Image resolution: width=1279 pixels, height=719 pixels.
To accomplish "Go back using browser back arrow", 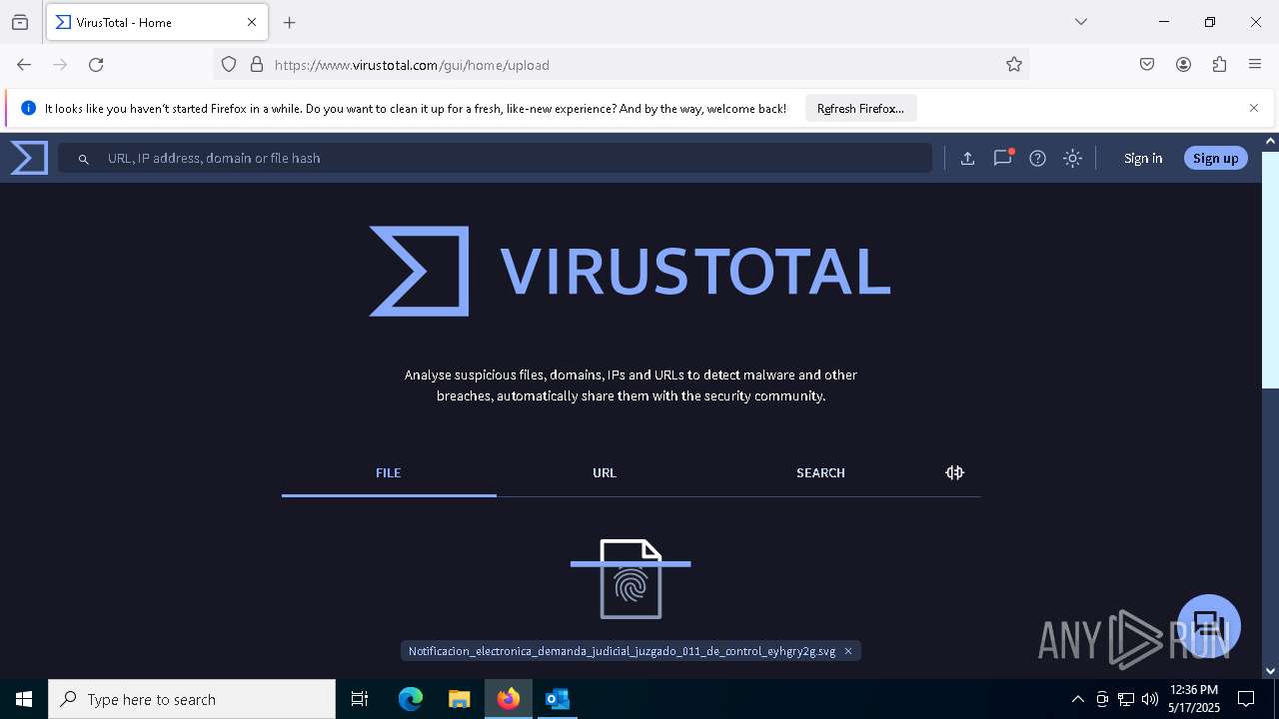I will (x=24, y=65).
